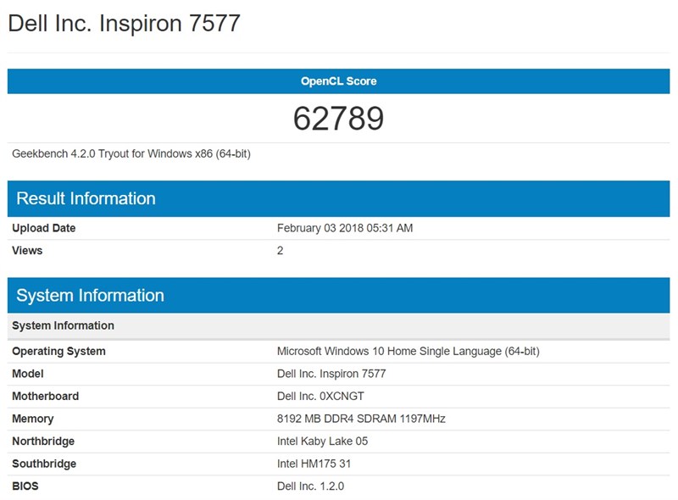Click the Geekbench 4.2.0 Tryout text
This screenshot has width=678, height=500.
tap(131, 153)
